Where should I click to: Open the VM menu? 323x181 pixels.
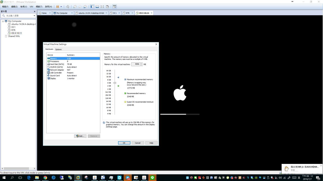31,7
